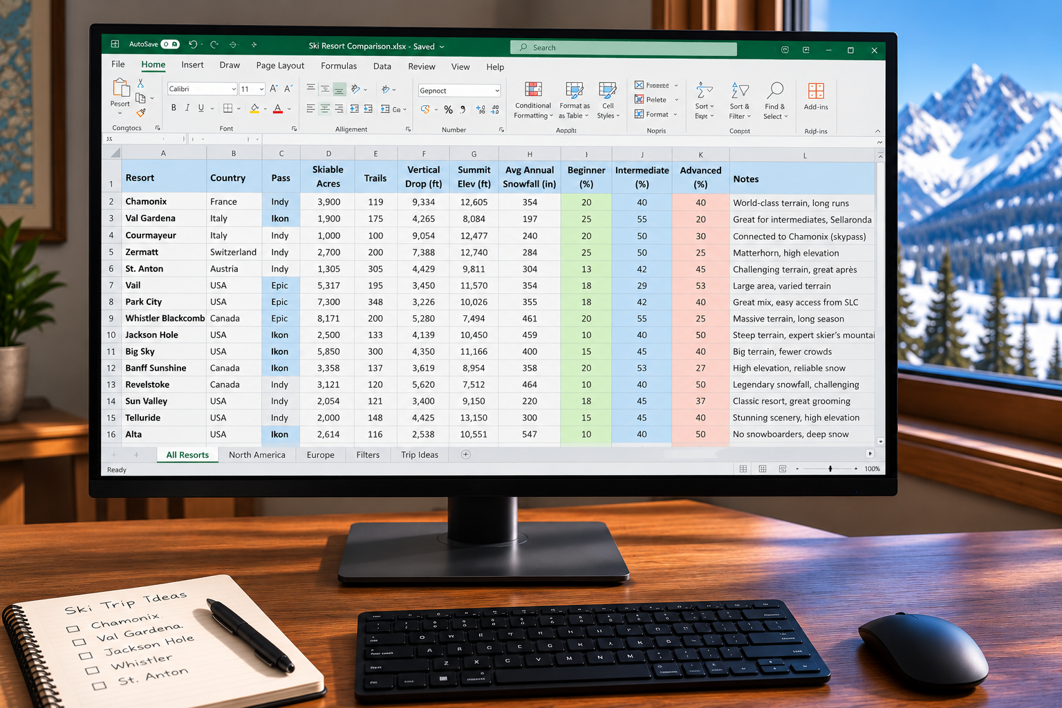Viewport: 1062px width, 708px height.
Task: Select the Format Painter brush
Action: pyautogui.click(x=141, y=113)
